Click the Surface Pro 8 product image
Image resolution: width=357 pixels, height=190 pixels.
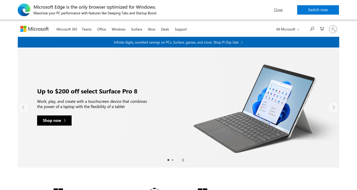pyautogui.click(x=255, y=108)
